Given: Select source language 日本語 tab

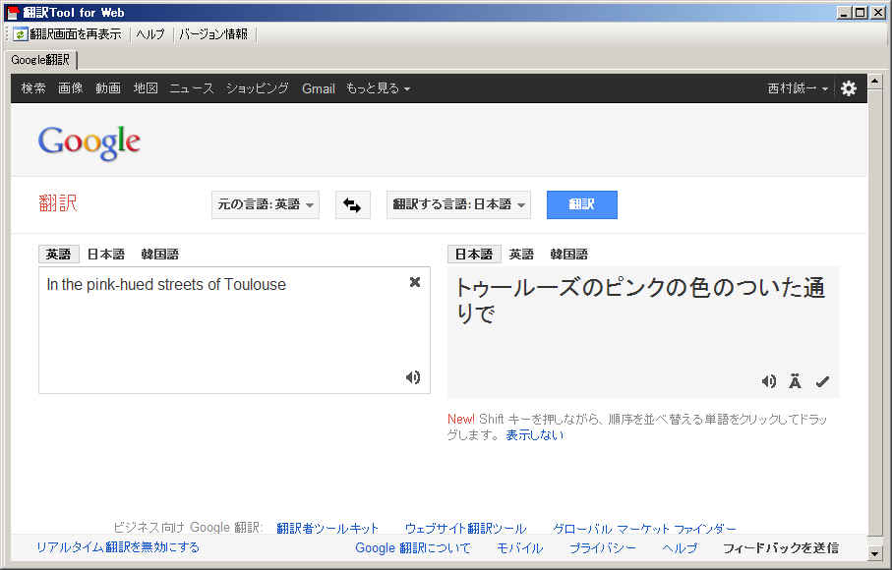Looking at the screenshot, I should click(x=106, y=254).
